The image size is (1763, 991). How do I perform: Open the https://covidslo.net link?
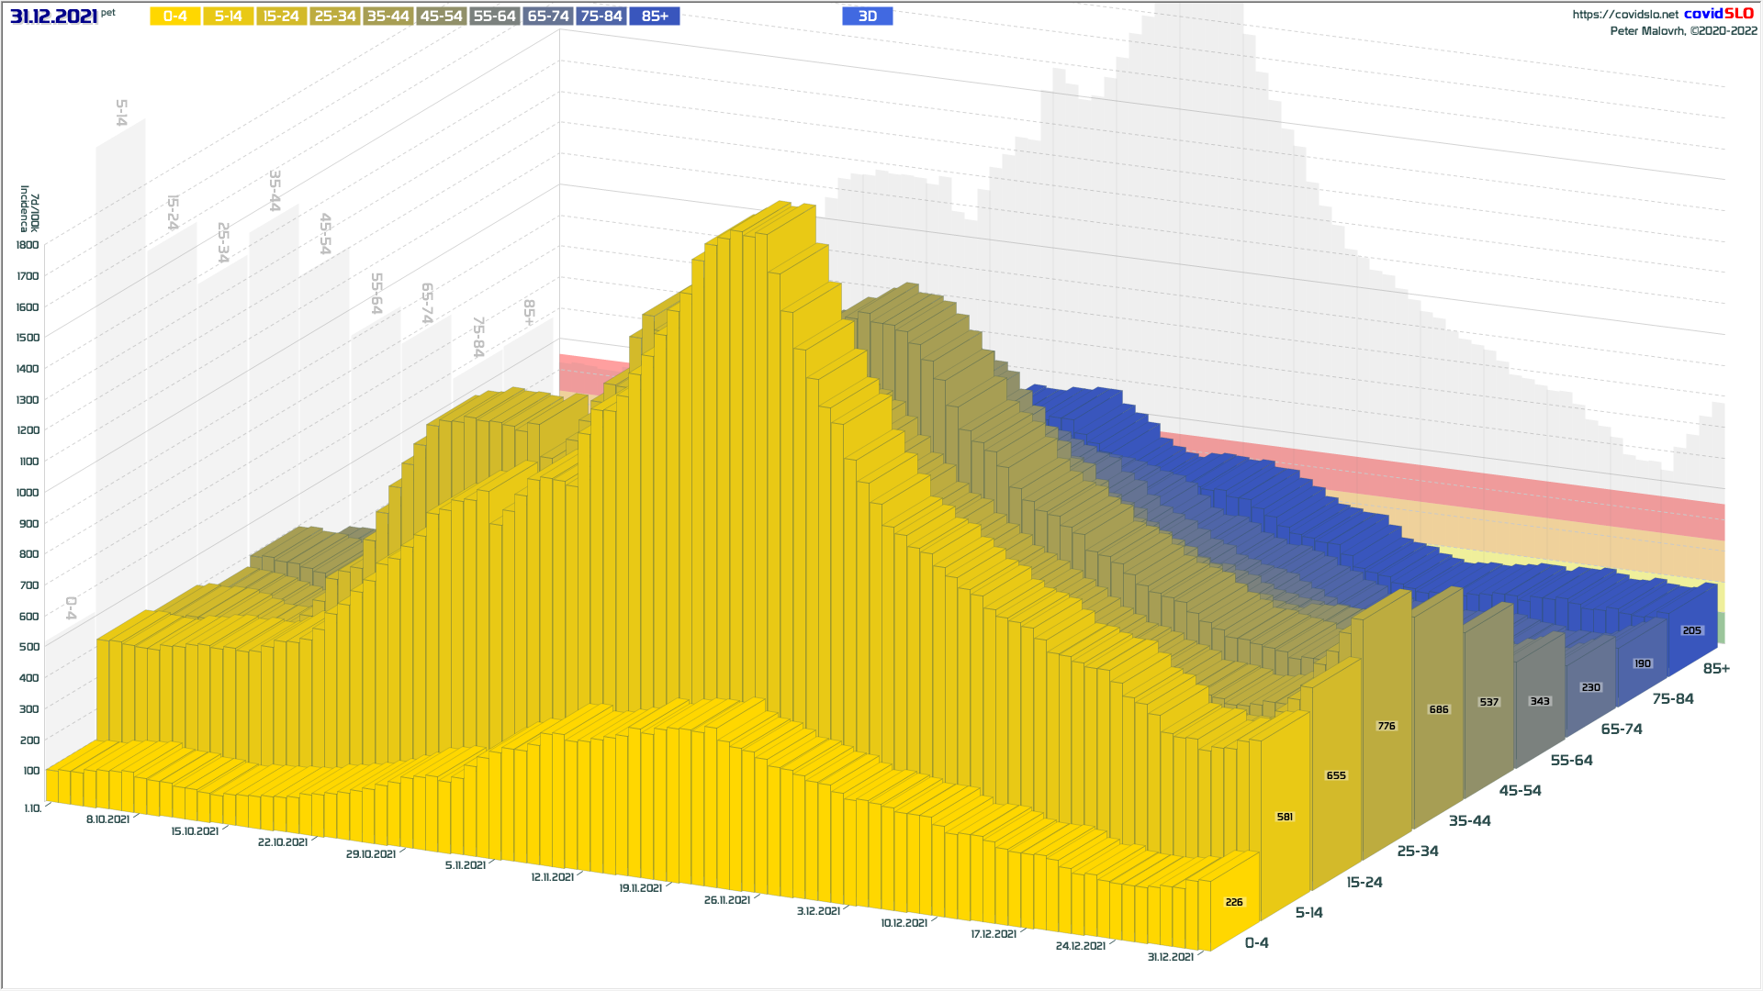pyautogui.click(x=1624, y=15)
